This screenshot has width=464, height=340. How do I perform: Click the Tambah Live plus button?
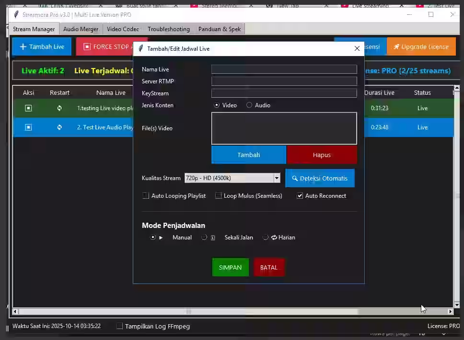[42, 46]
